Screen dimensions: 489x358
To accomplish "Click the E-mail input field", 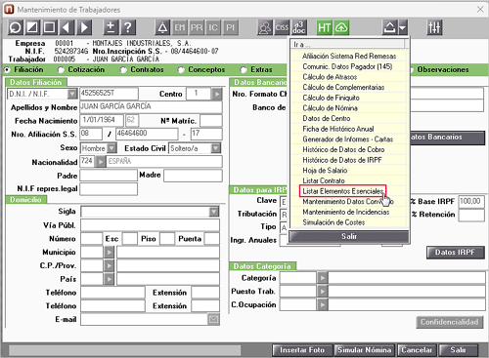I will point(144,319).
